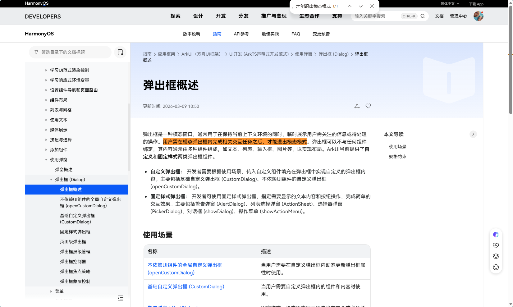Open the 探索 top menu
The image size is (513, 307).
(175, 16)
